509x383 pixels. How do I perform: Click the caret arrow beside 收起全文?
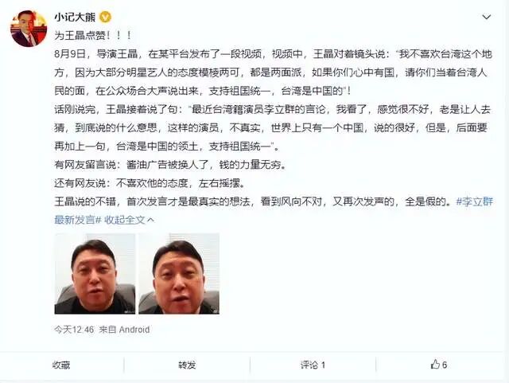(150, 220)
